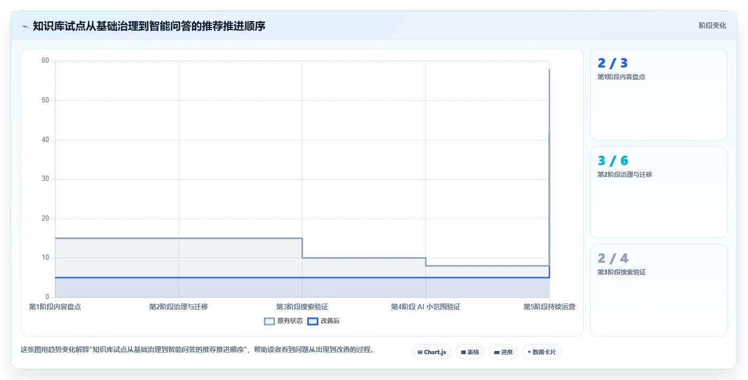Click the icon inside the 数据卡片 tag
Viewport: 748px width, 380px height.
coord(529,352)
